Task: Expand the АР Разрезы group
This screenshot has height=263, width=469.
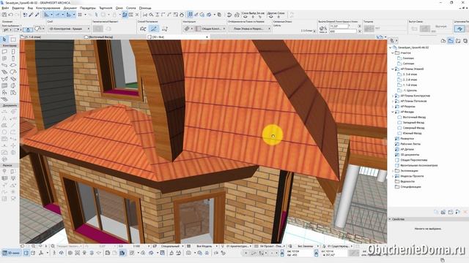Action: [x=393, y=107]
